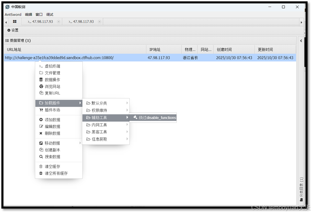Click the AntSword logo in title bar
Image resolution: width=312 pixels, height=213 pixels.
click(x=8, y=7)
